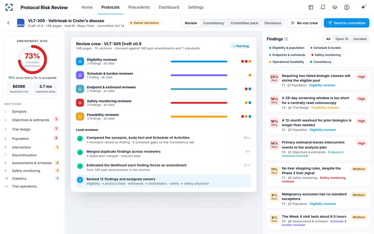Open the Intervention section

(x=32, y=147)
